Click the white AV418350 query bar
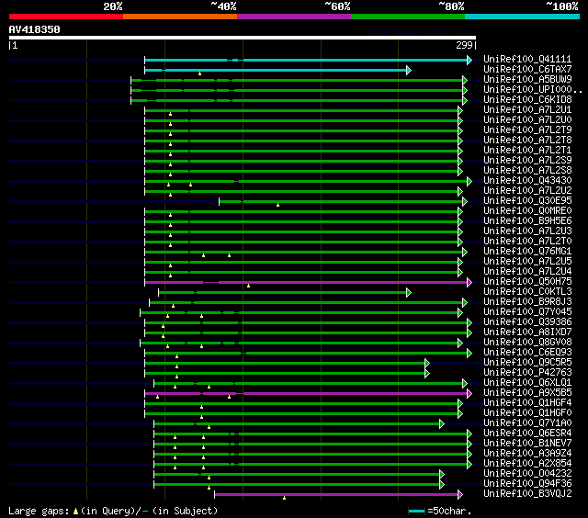Viewport: 588px width, 518px height. pos(243,38)
